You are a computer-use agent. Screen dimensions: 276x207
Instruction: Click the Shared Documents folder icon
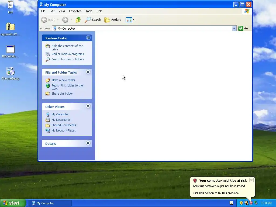[48, 125]
